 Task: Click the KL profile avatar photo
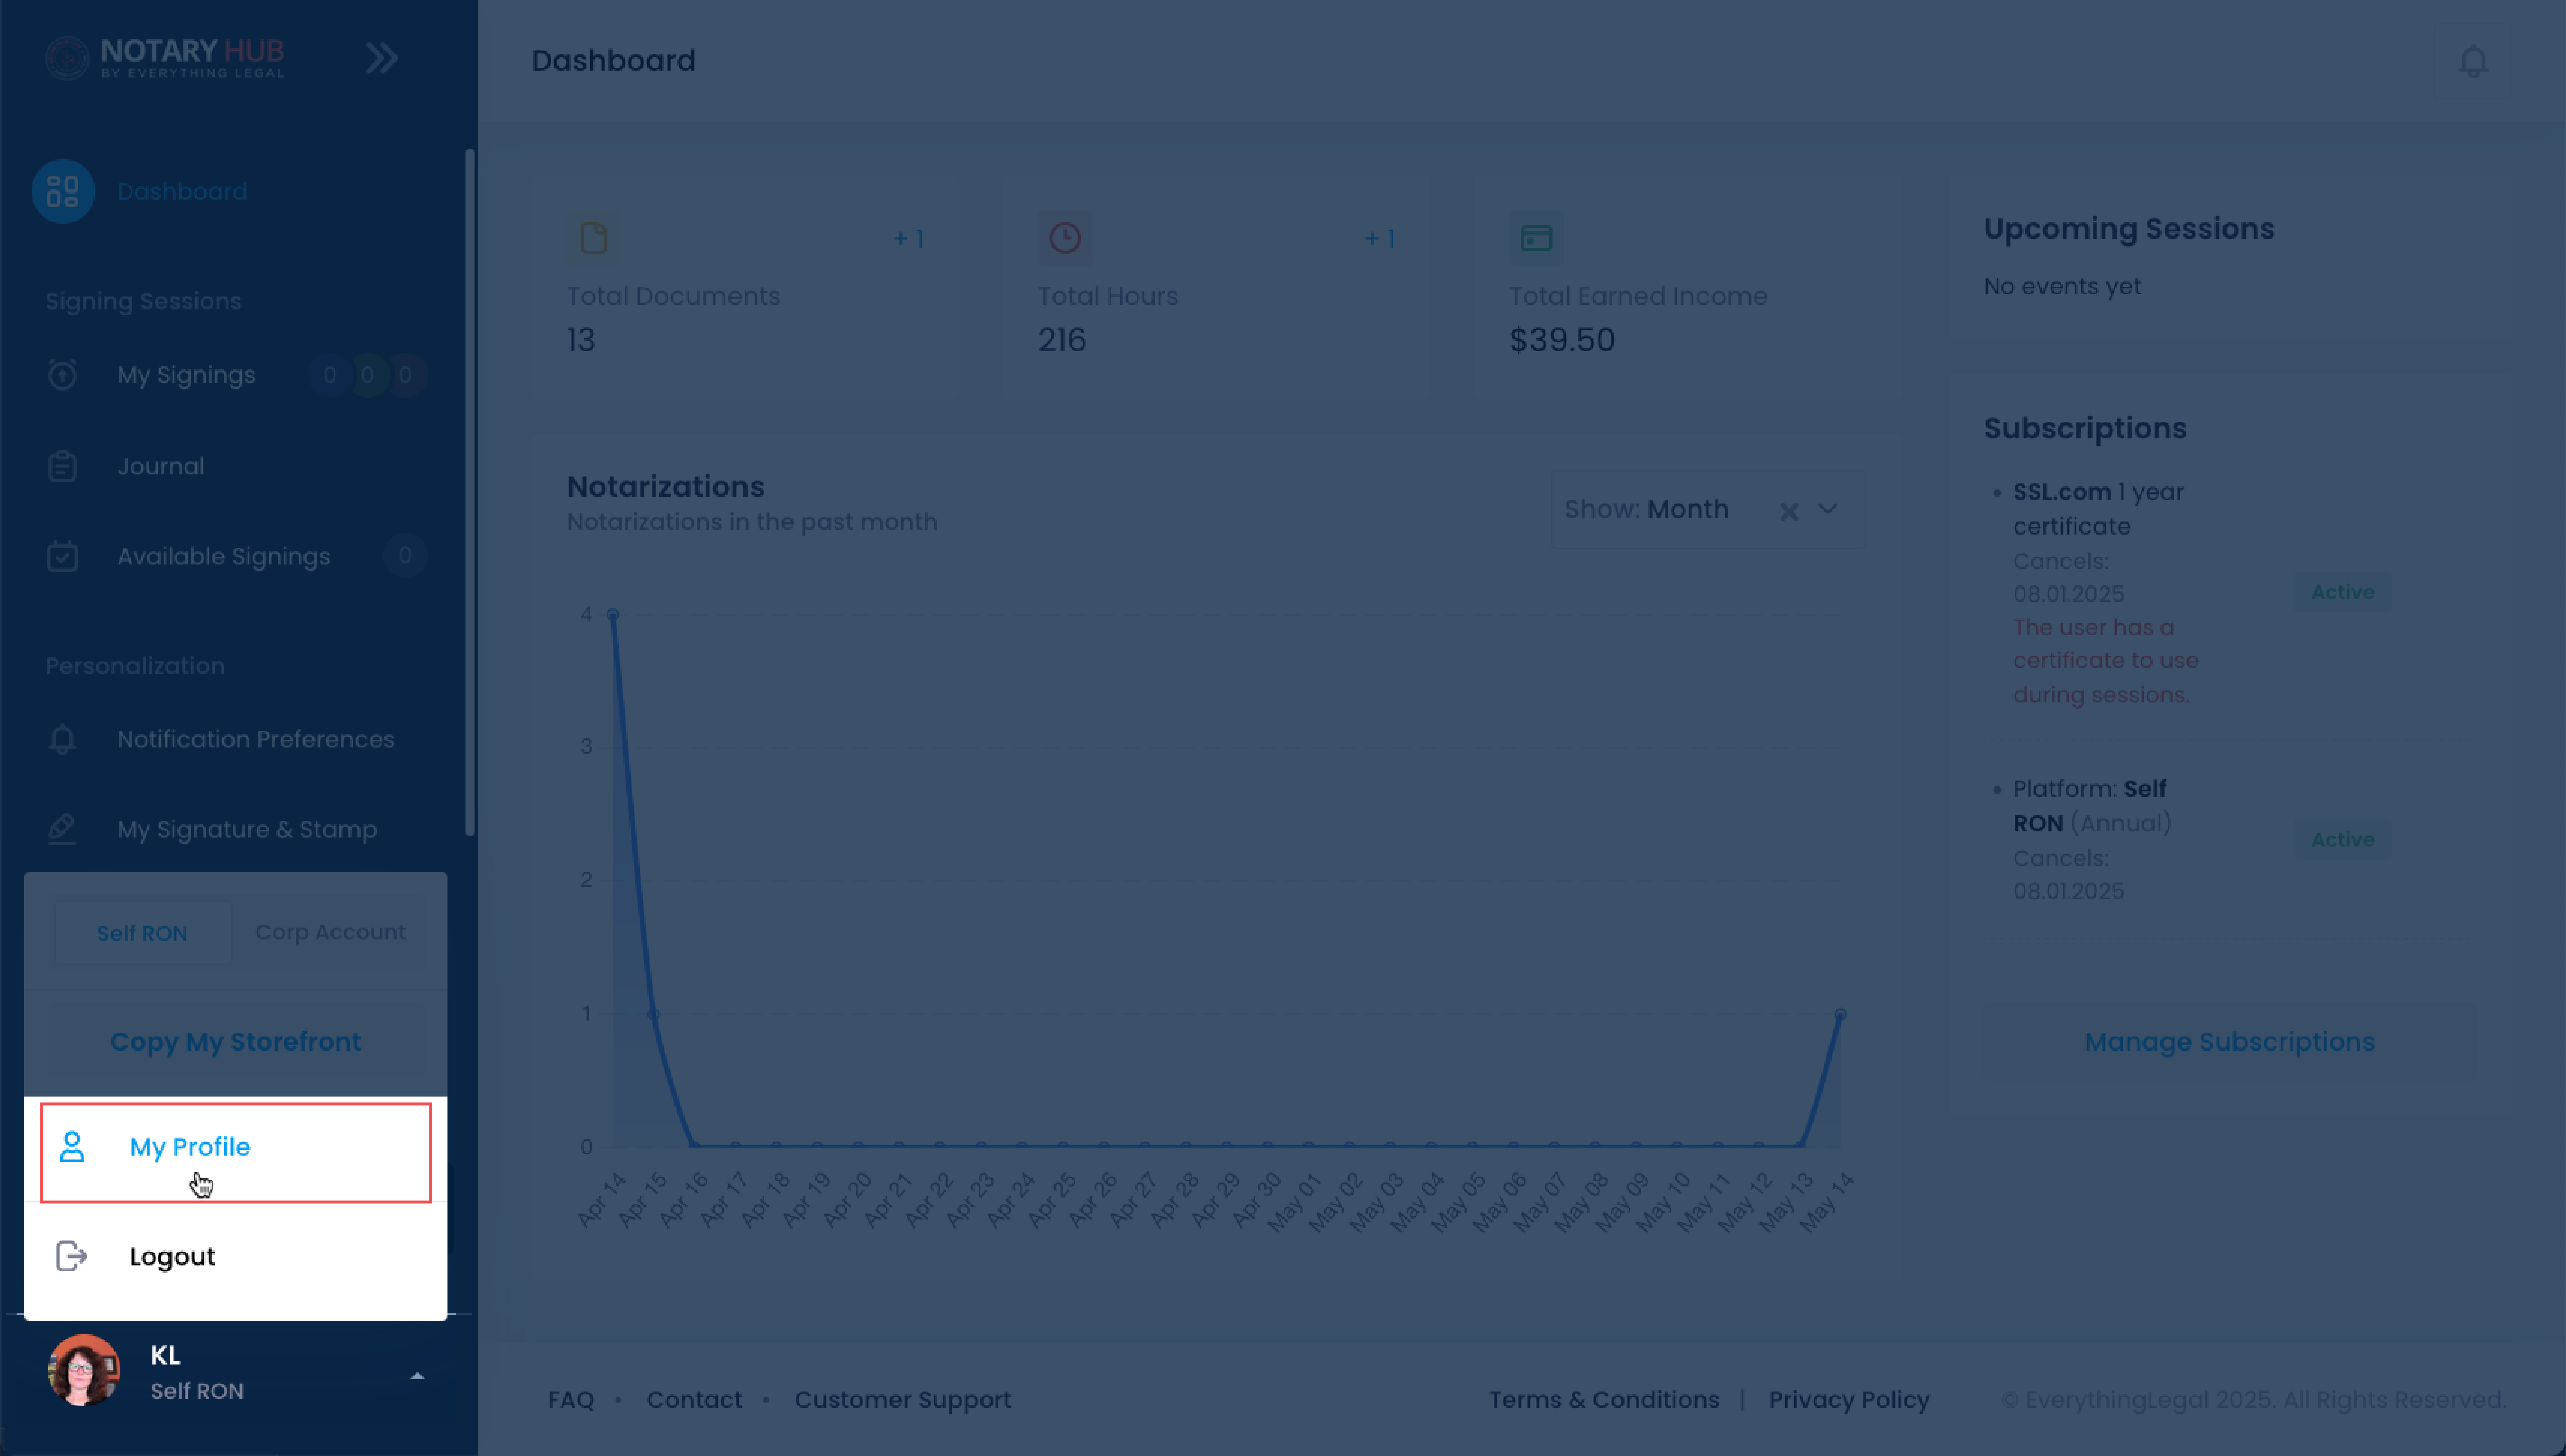(x=84, y=1370)
